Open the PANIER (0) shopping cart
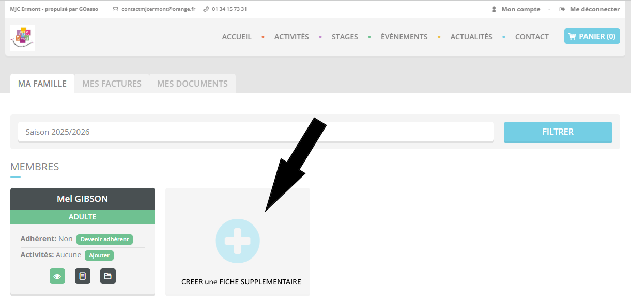The width and height of the screenshot is (631, 306). coord(592,36)
